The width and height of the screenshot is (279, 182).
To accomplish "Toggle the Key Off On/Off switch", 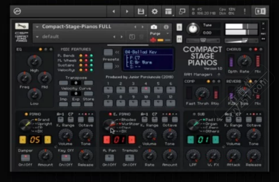I will click(66, 158).
